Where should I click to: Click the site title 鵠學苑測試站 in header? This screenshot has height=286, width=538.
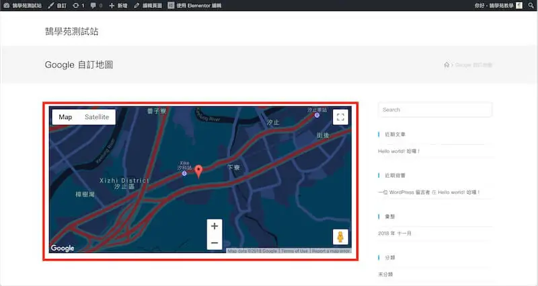pos(72,31)
